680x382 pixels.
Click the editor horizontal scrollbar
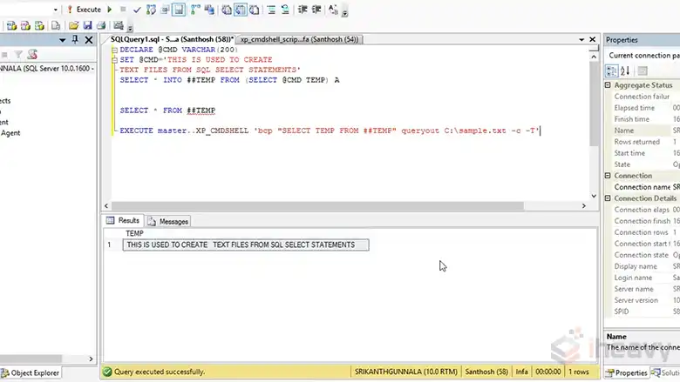point(316,206)
